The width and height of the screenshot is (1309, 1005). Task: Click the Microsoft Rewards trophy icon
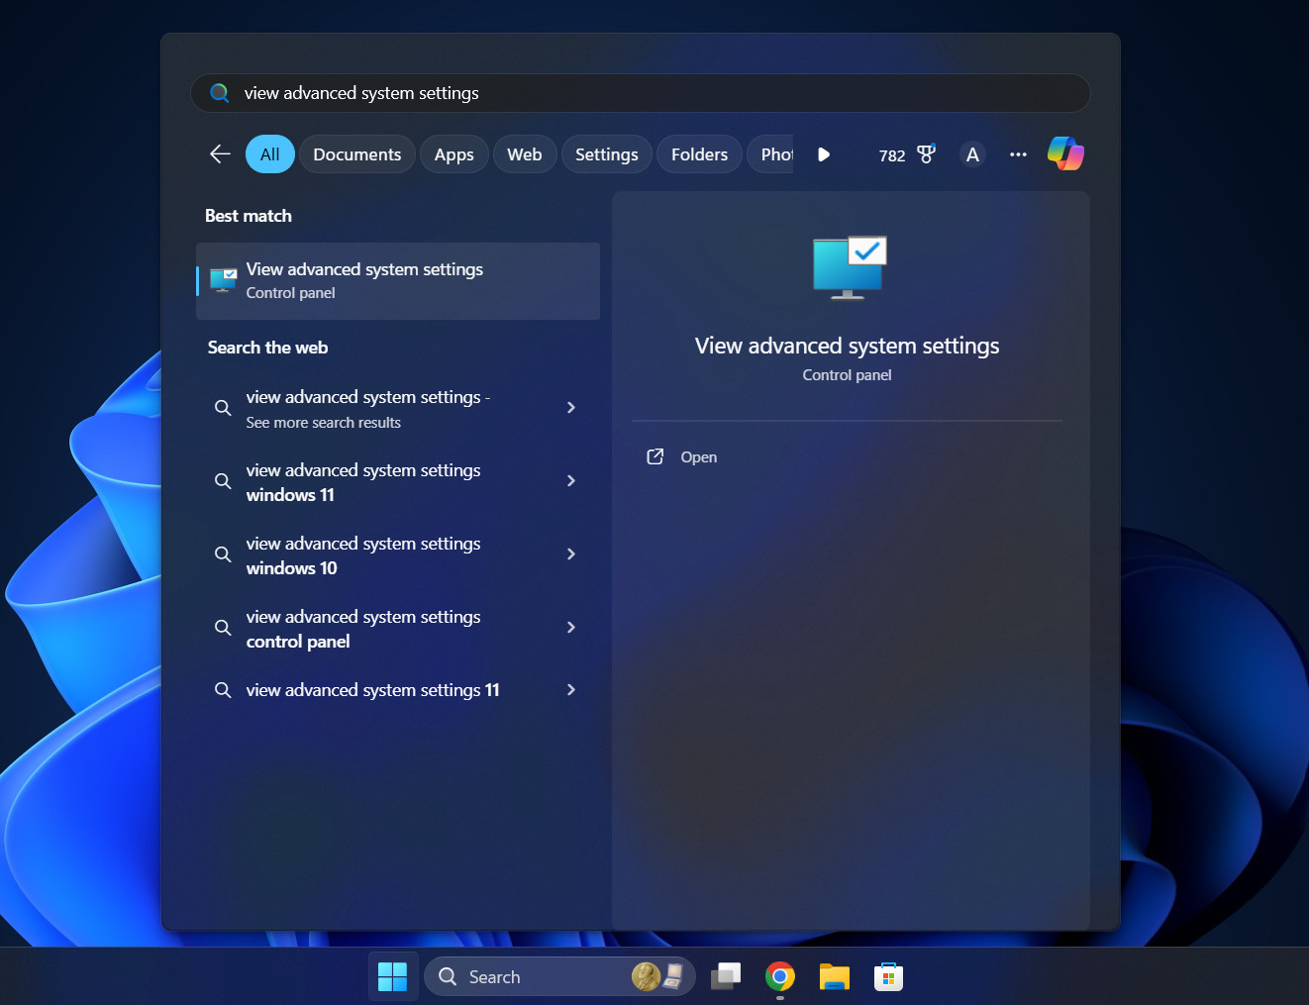coord(925,153)
